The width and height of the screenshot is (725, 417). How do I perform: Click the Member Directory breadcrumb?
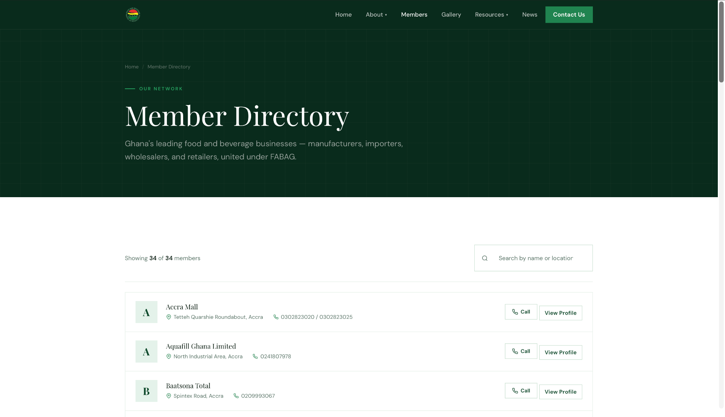point(169,67)
